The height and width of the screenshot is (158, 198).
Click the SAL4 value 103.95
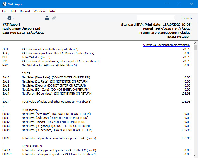point(186,94)
